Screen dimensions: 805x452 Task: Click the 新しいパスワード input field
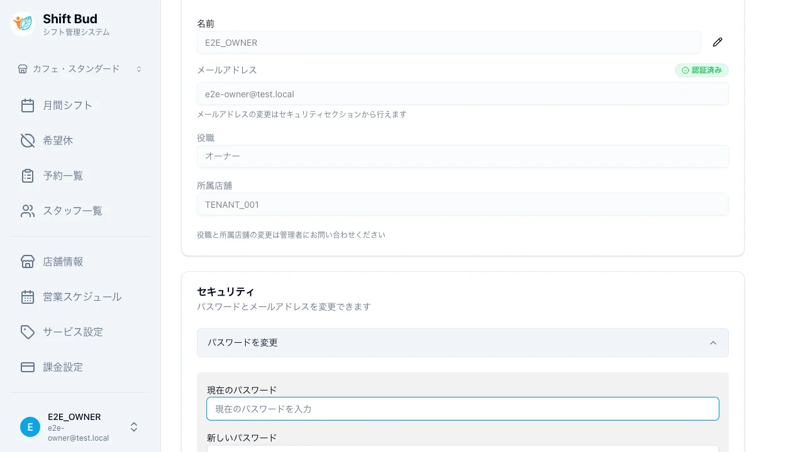point(463,450)
